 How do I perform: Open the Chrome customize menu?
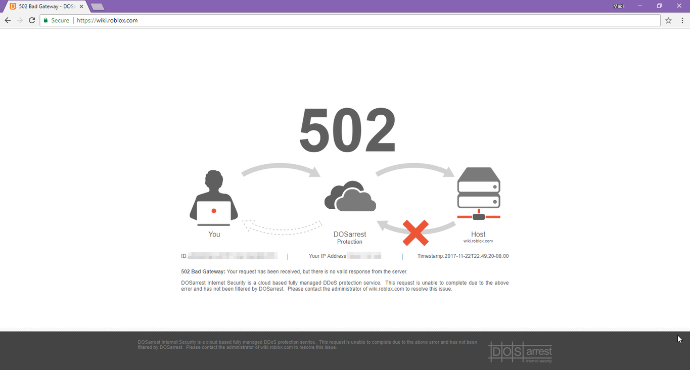tap(682, 20)
